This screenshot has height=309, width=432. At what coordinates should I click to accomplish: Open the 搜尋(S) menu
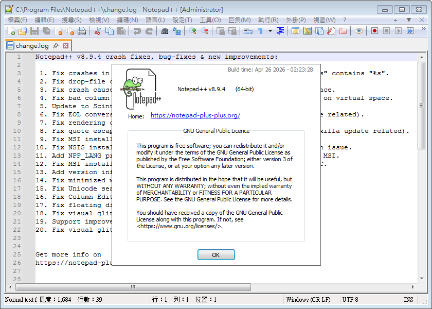(x=71, y=20)
